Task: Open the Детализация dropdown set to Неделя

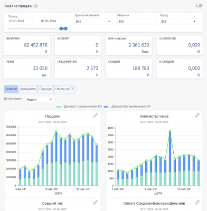Action: pyautogui.click(x=40, y=99)
